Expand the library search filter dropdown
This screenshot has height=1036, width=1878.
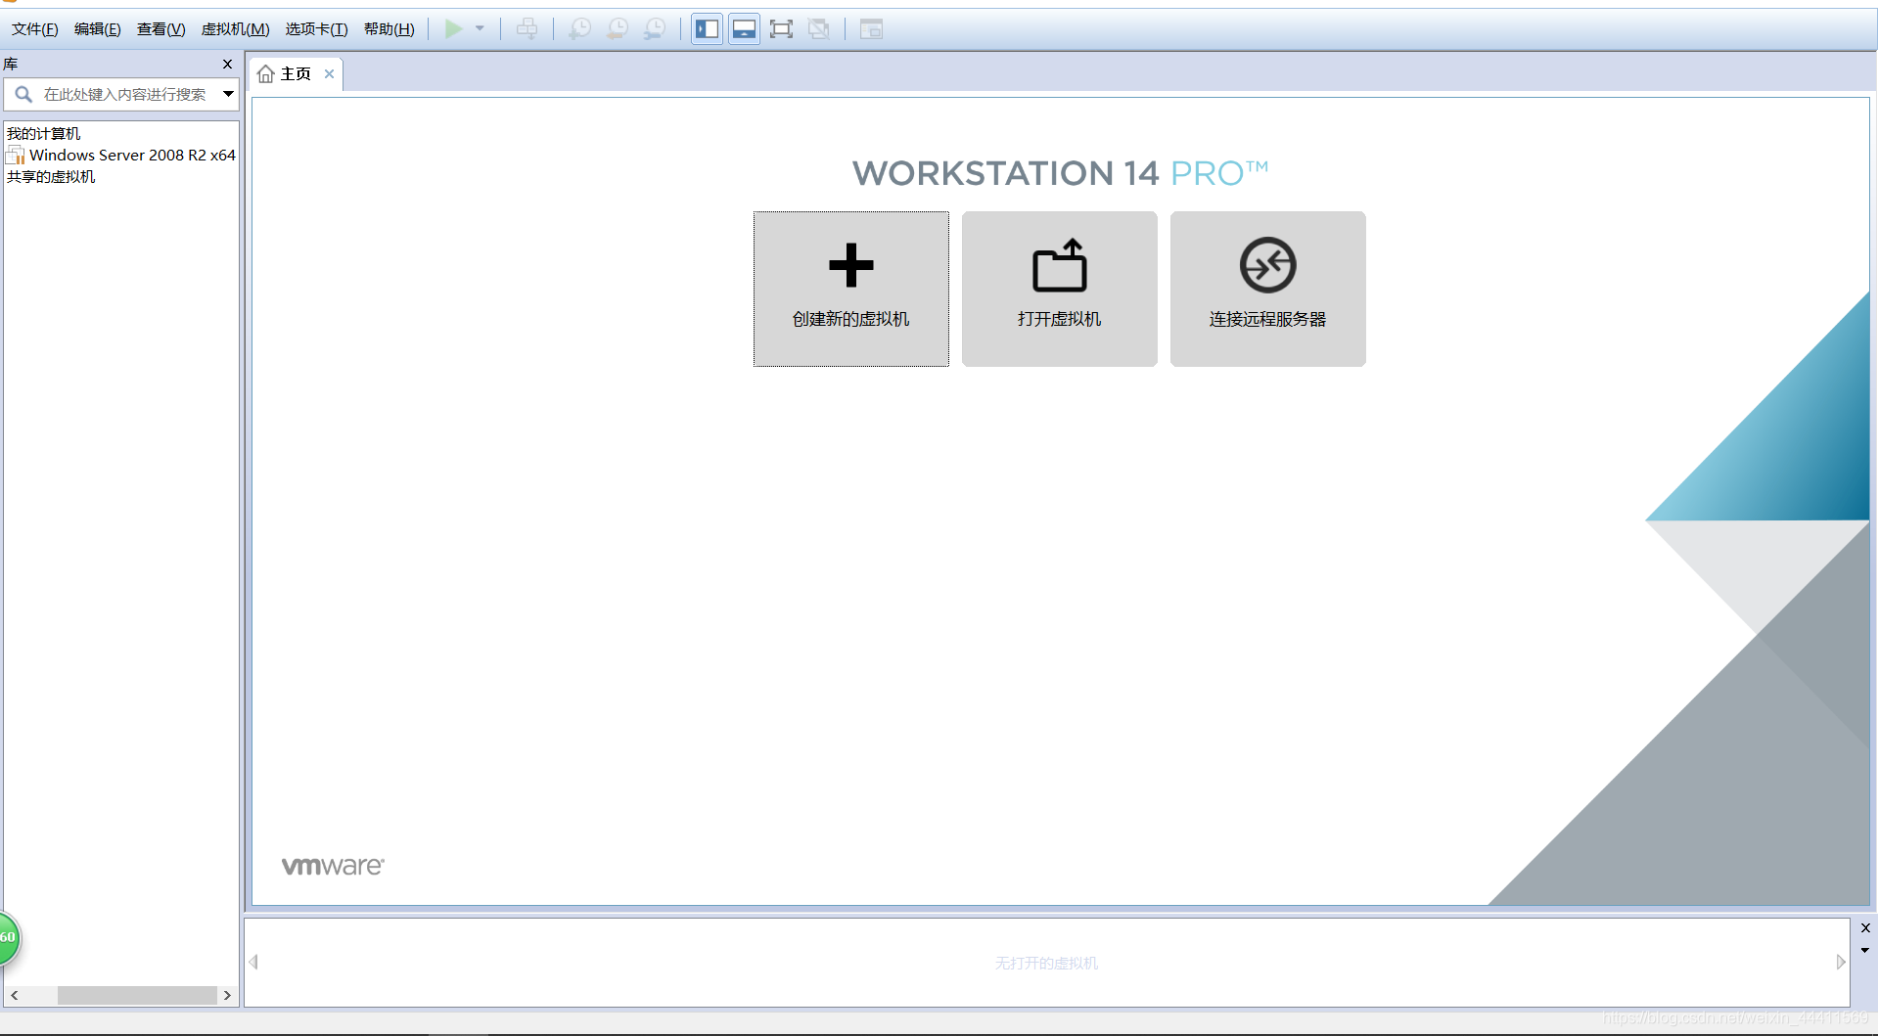pyautogui.click(x=228, y=94)
